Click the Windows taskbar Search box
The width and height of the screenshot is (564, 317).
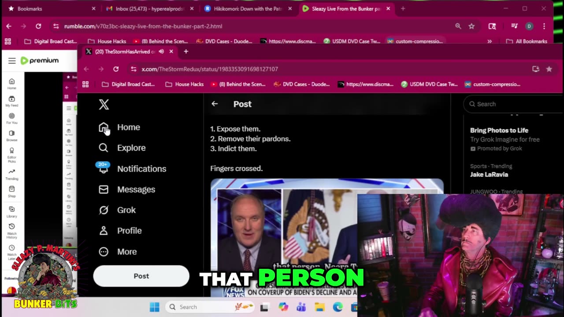(x=211, y=307)
